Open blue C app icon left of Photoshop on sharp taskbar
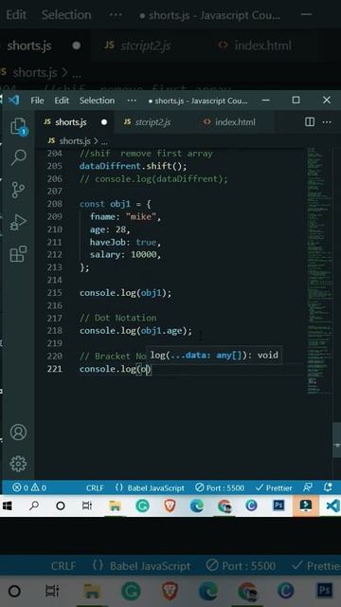 (251, 506)
